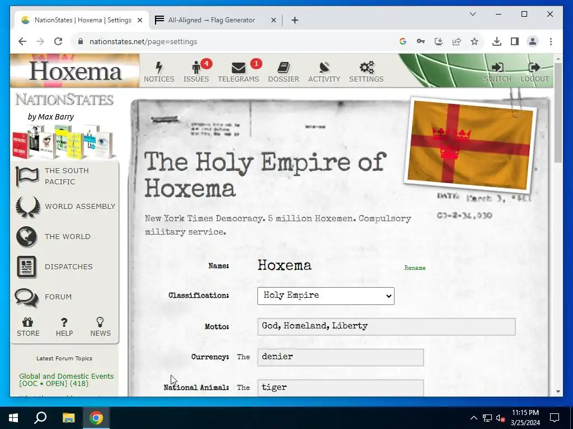This screenshot has width=573, height=429.
Task: Open the Windows Start menu
Action: (13, 418)
